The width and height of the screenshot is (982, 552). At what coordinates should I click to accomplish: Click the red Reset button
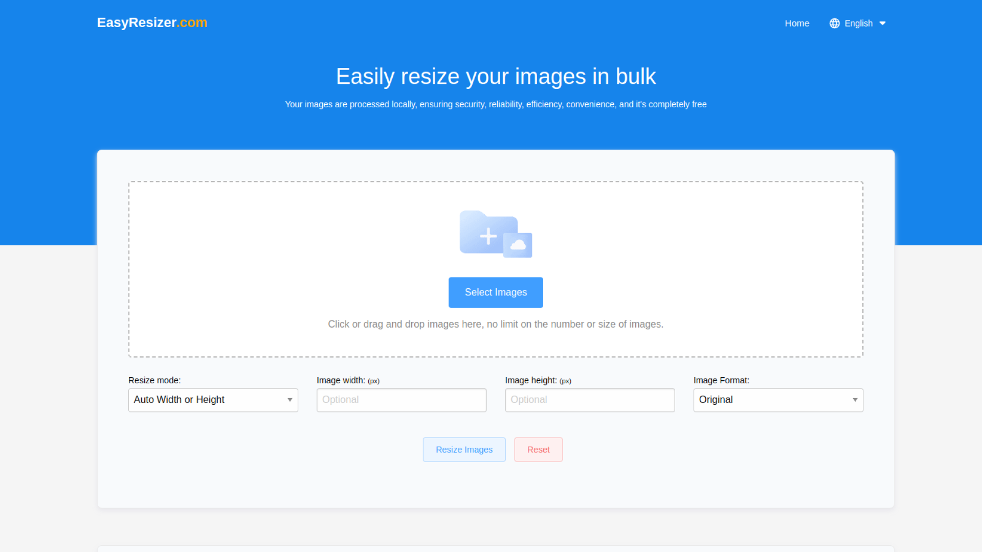click(x=538, y=449)
